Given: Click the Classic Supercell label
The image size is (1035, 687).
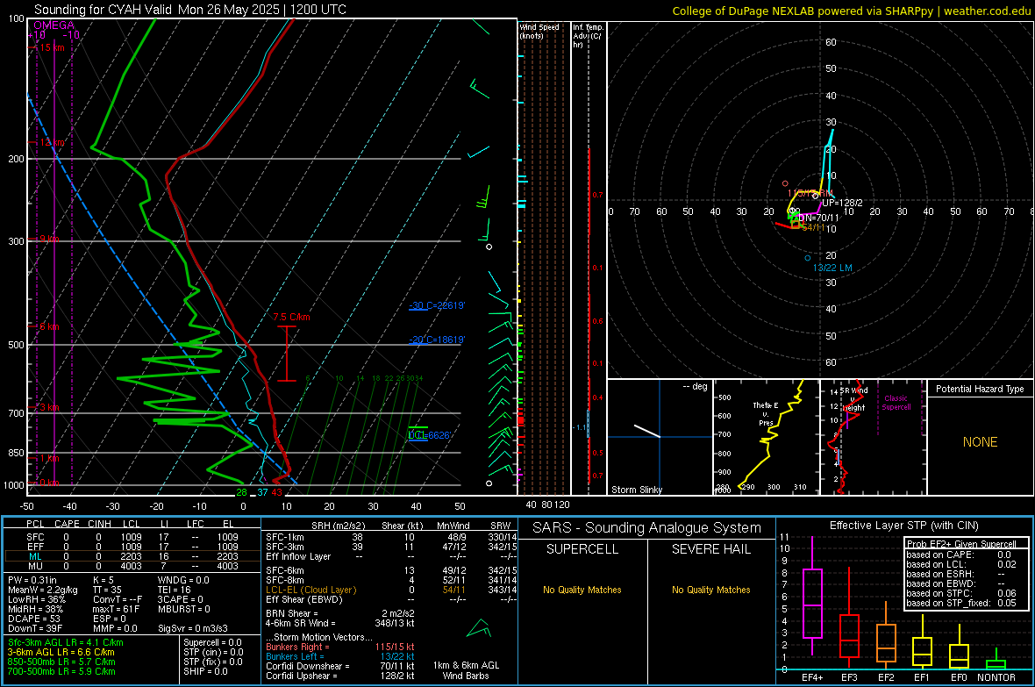Looking at the screenshot, I should [x=896, y=403].
